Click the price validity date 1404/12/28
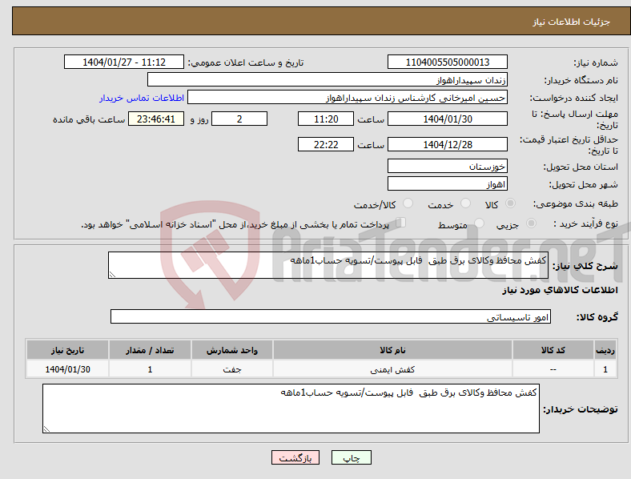This screenshot has width=631, height=479. point(447,144)
